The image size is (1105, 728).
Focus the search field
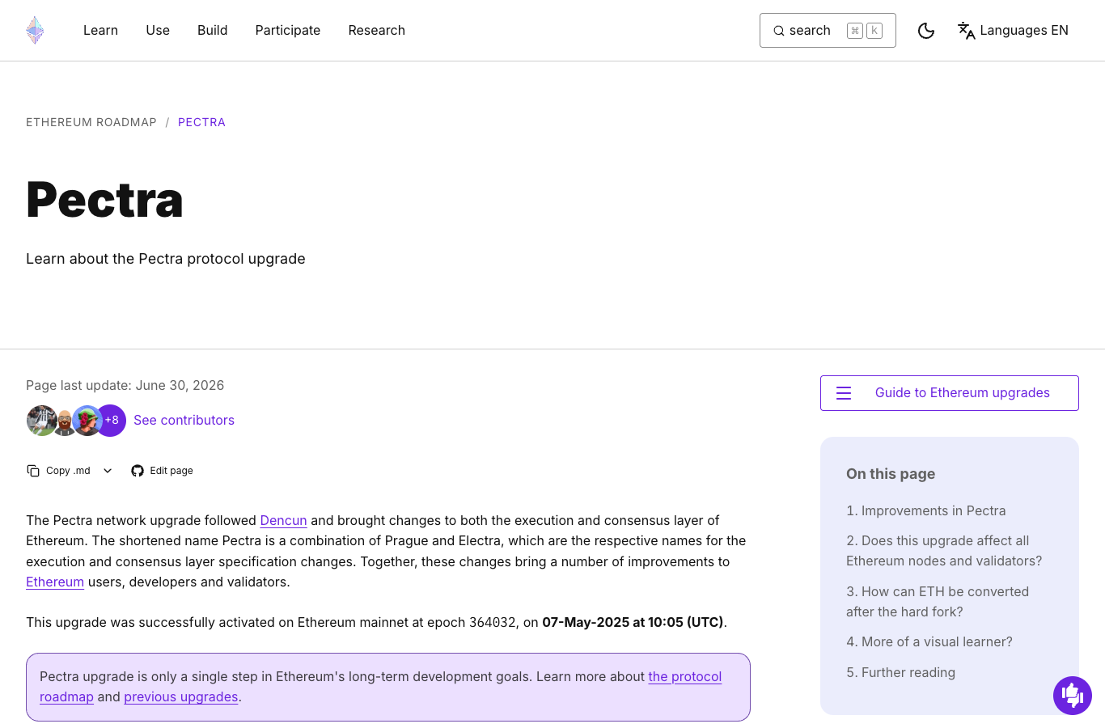pos(828,31)
